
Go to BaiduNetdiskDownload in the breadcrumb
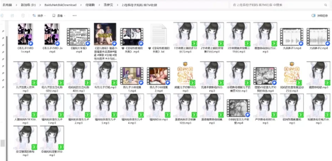pos(60,5)
